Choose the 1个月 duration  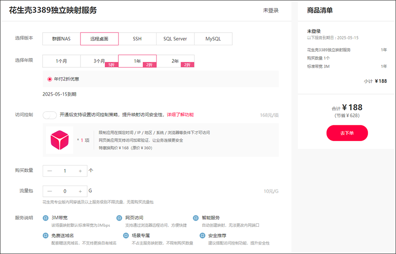[x=61, y=61]
